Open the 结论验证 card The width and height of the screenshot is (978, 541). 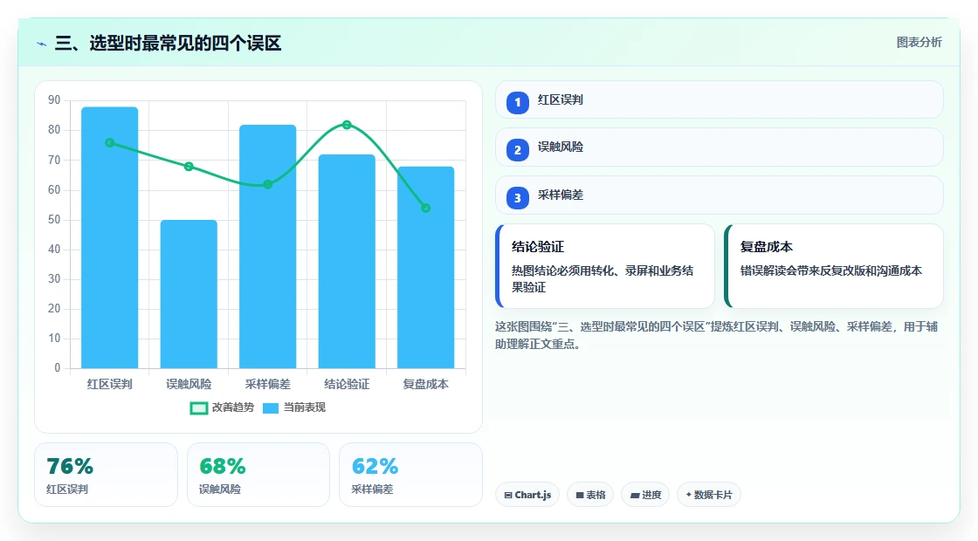pos(605,266)
